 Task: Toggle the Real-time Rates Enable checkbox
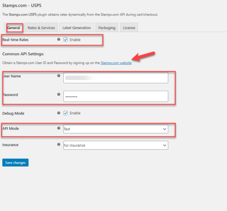pos(65,39)
